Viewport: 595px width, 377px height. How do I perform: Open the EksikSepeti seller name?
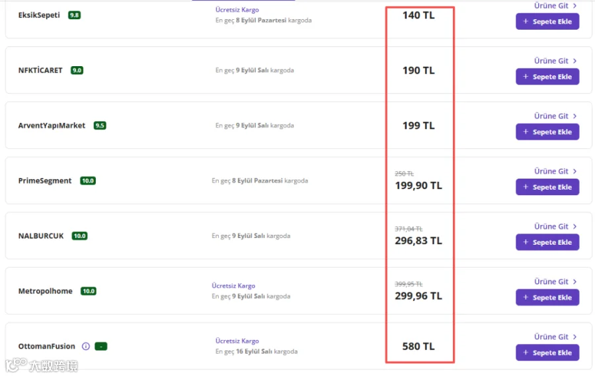pyautogui.click(x=39, y=15)
